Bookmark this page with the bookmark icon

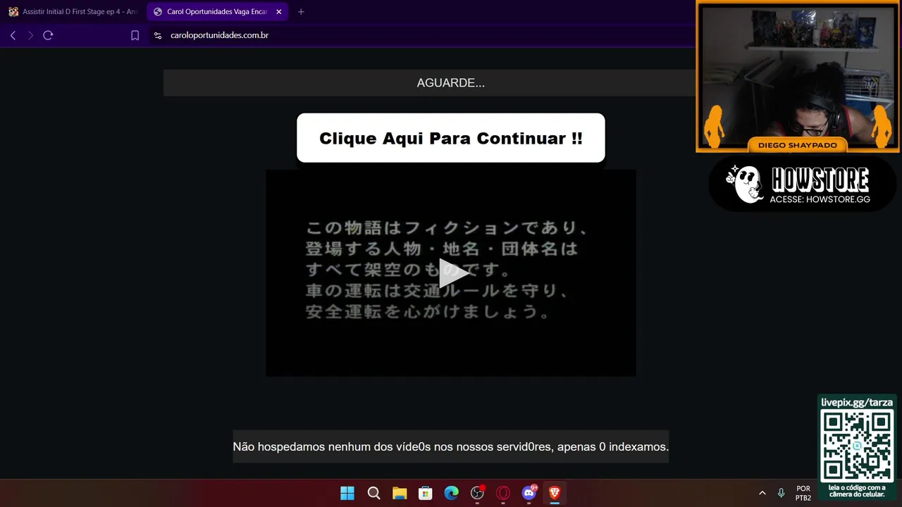(x=135, y=35)
